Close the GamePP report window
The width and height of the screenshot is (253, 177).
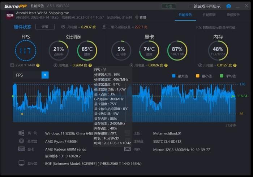click(x=246, y=6)
